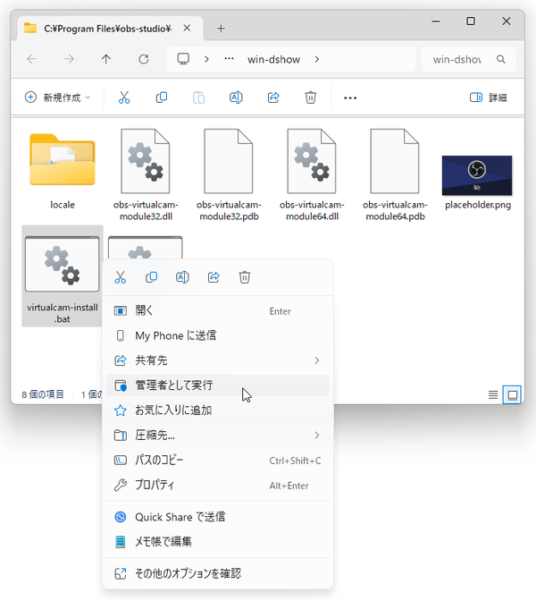Viewport: 536px width, 601px height.
Task: Switch to details list view in status bar
Action: pos(493,394)
